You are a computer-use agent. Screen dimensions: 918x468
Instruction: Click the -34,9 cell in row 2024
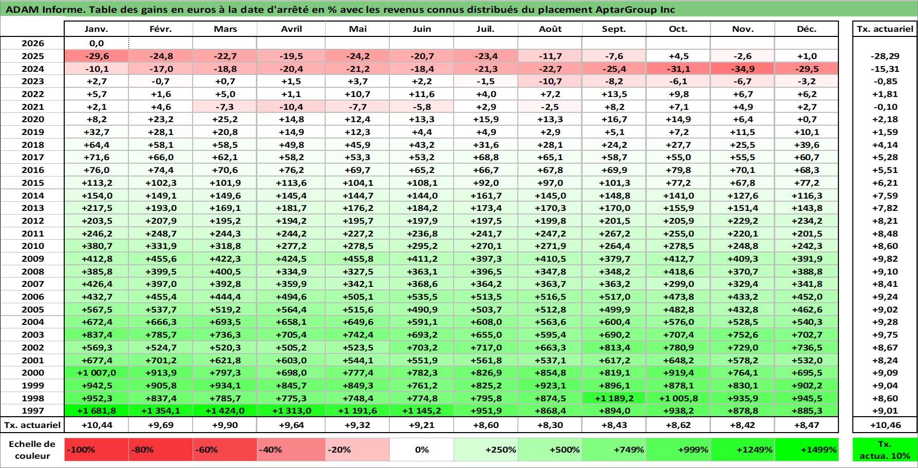pyautogui.click(x=742, y=69)
